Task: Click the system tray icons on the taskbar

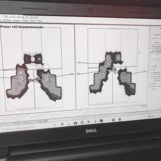Action: (x=153, y=116)
